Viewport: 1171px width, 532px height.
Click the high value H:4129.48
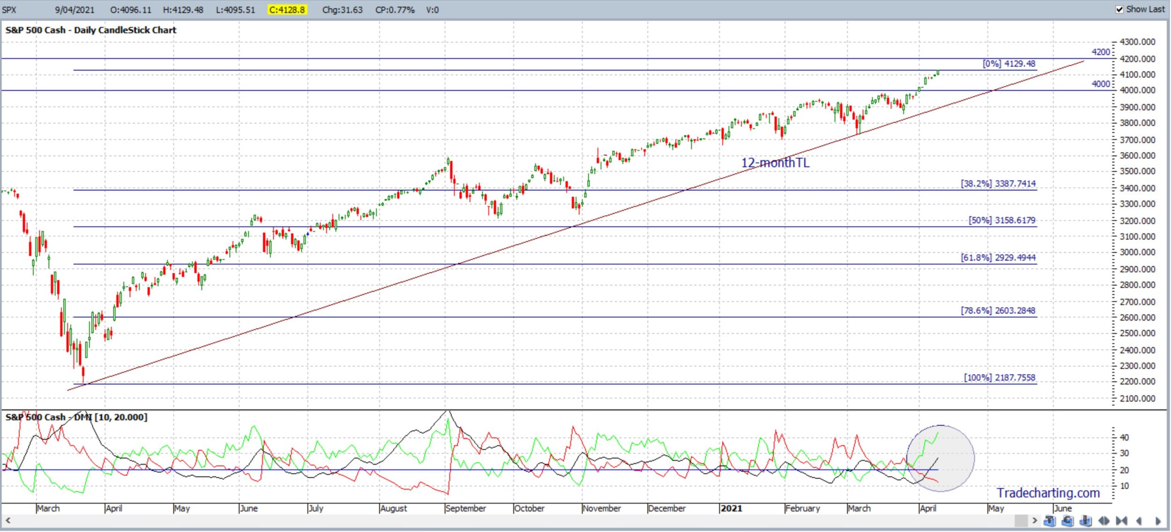pyautogui.click(x=183, y=10)
